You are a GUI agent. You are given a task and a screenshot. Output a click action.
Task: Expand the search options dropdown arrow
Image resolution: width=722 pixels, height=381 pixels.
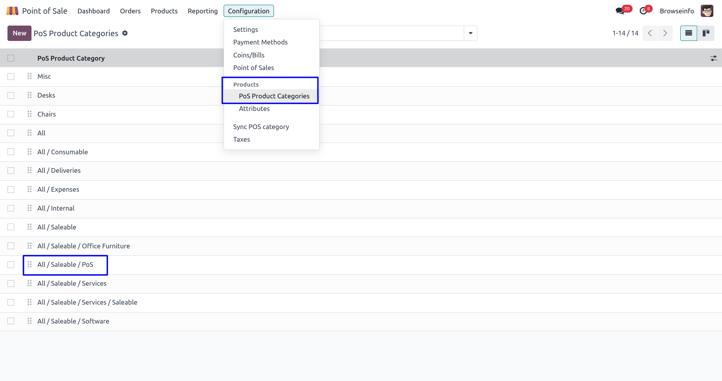point(470,33)
